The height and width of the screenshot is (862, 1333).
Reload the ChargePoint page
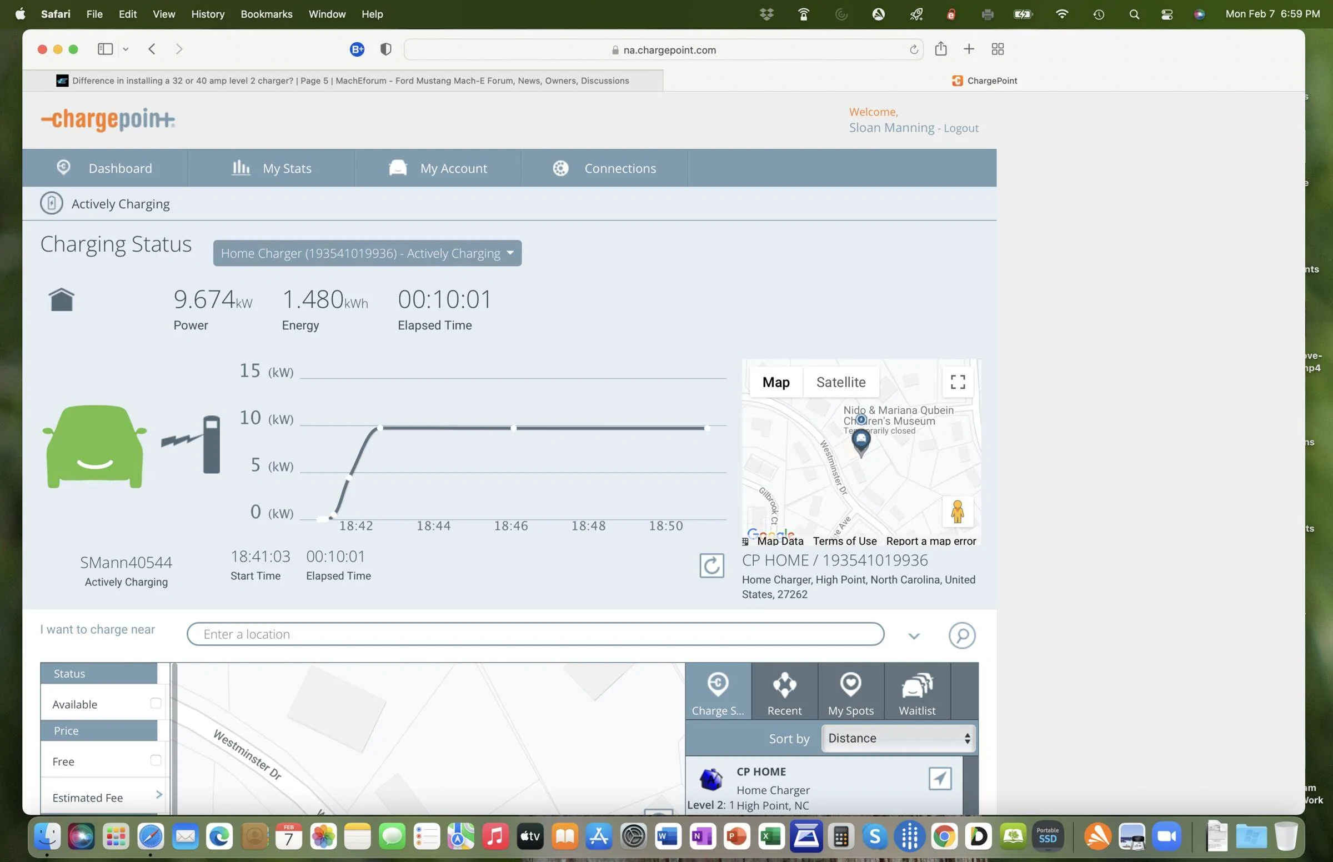(913, 50)
